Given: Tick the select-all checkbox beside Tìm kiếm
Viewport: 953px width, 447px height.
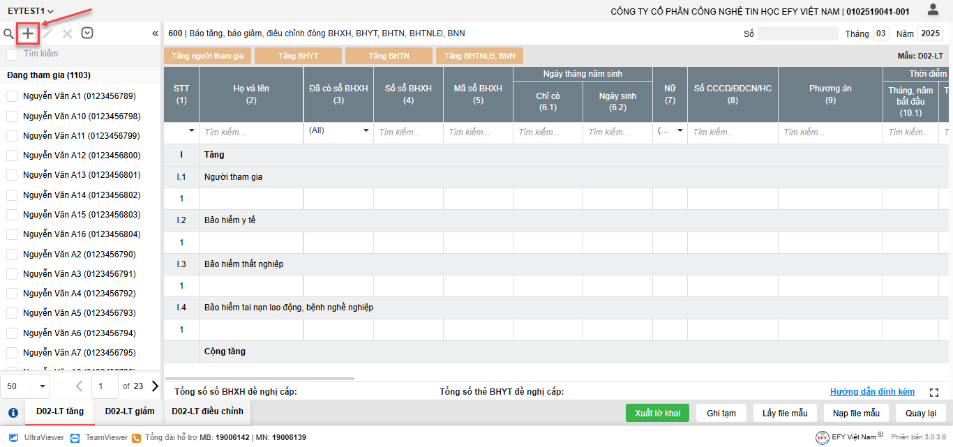Looking at the screenshot, I should point(12,54).
